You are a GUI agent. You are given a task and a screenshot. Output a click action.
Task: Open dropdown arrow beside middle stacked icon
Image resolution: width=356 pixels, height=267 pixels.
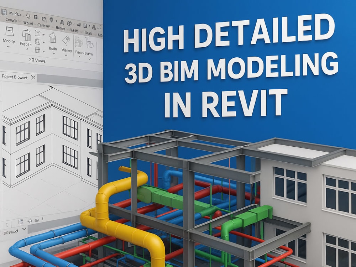(43, 42)
